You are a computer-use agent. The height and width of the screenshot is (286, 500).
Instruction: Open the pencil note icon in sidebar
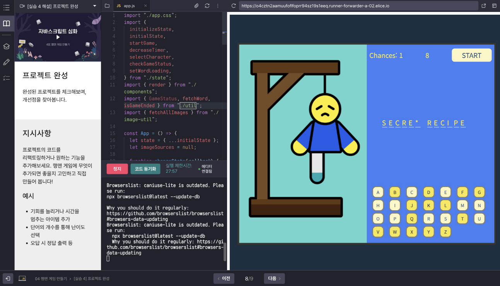coord(7,62)
